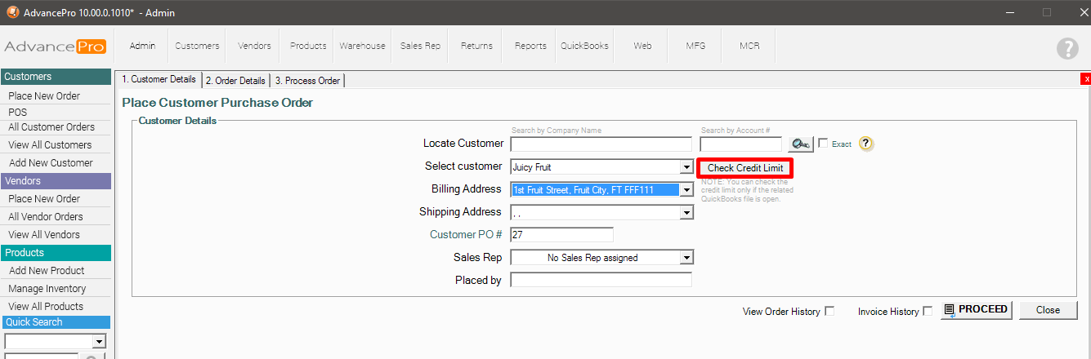Open the yellow help icon next to Exact
The height and width of the screenshot is (359, 1091).
(866, 144)
